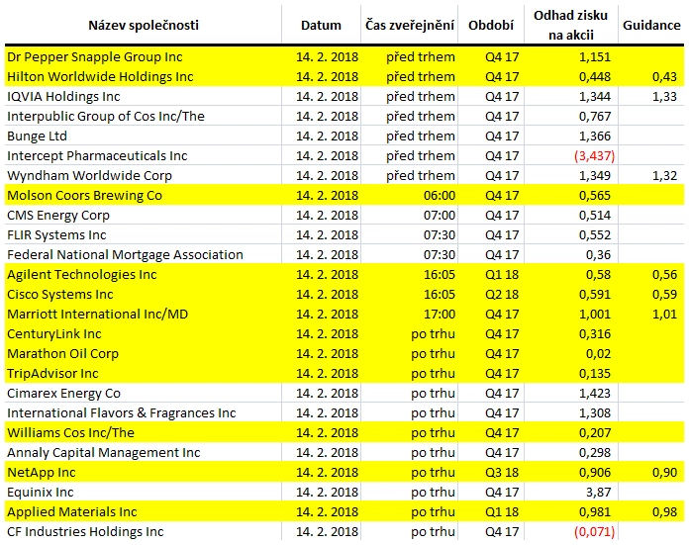Select the 17:00 time for Marriott
The image size is (689, 545).
pos(440,314)
